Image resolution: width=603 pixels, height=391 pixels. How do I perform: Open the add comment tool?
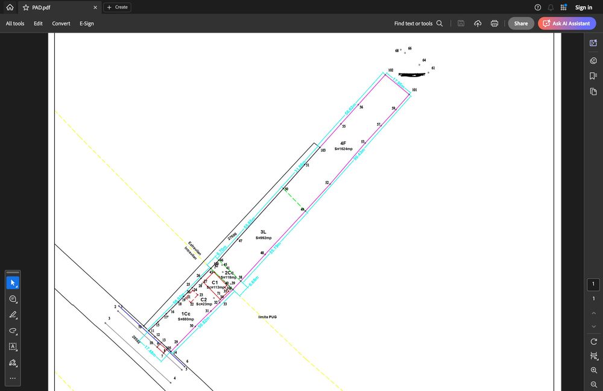click(x=13, y=299)
